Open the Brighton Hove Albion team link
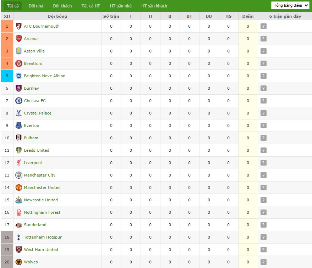Screen dimensions: 312x268 pyautogui.click(x=45, y=76)
